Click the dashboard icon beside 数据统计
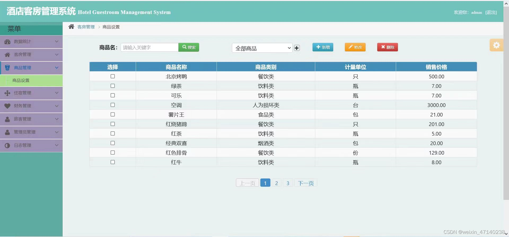This screenshot has height=237, width=509. 7,42
